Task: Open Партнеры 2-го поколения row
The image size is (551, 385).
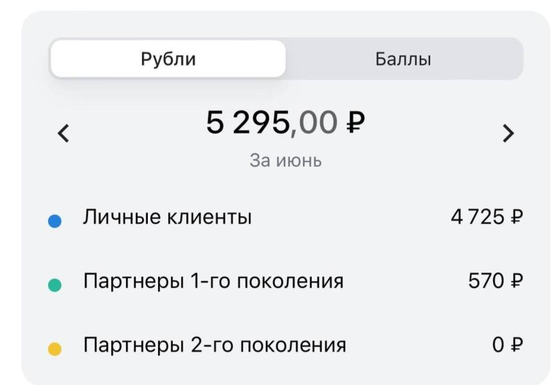Action: (x=285, y=345)
